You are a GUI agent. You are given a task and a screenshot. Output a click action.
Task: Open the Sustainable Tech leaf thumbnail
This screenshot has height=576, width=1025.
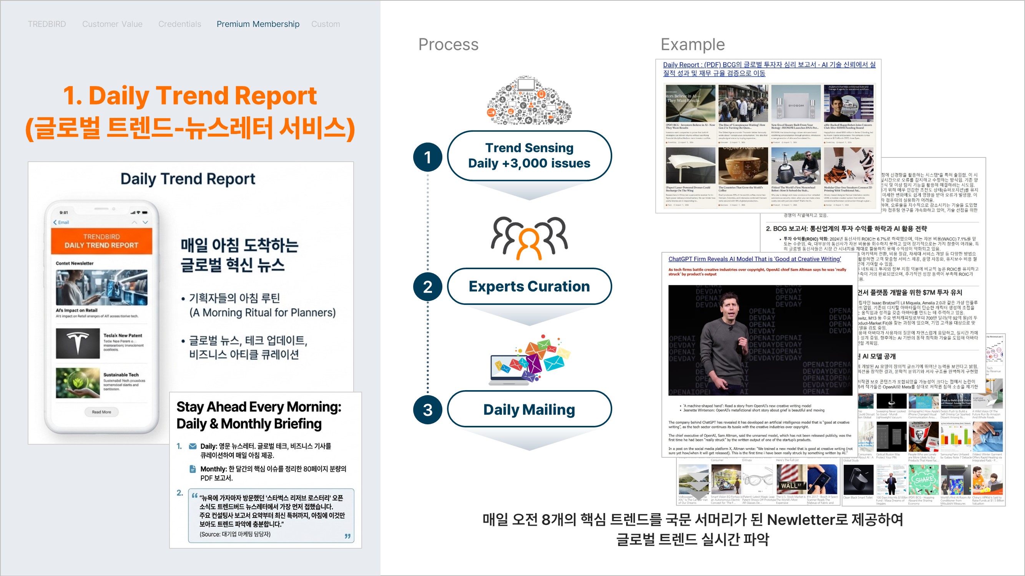click(78, 383)
